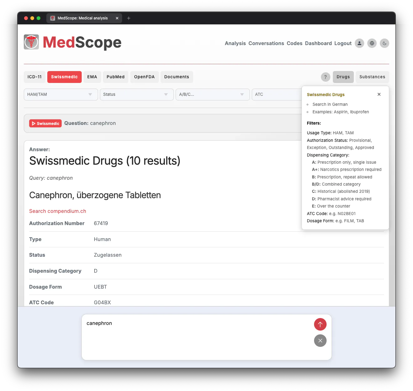Open a new browser tab
Image resolution: width=413 pixels, height=391 pixels.
click(129, 18)
